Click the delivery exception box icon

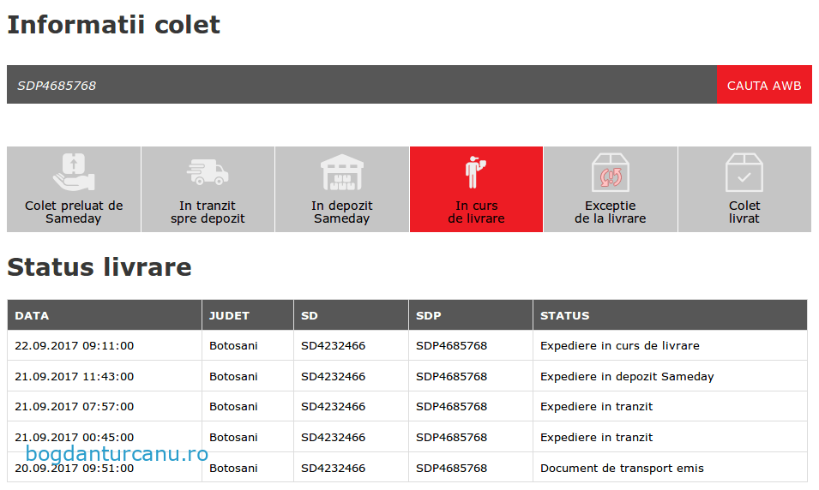[x=611, y=172]
